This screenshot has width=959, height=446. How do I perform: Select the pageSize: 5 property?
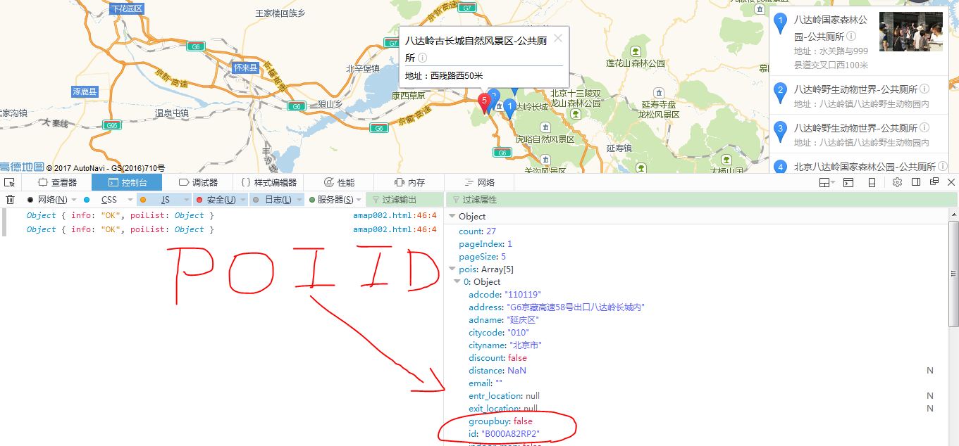click(482, 257)
